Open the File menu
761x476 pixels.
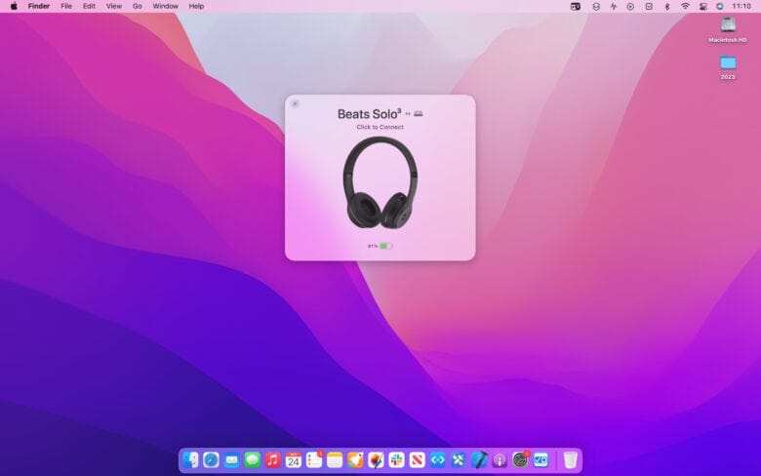[x=66, y=6]
